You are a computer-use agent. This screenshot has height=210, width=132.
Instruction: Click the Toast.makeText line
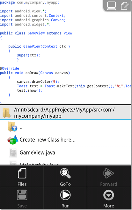(x=74, y=86)
